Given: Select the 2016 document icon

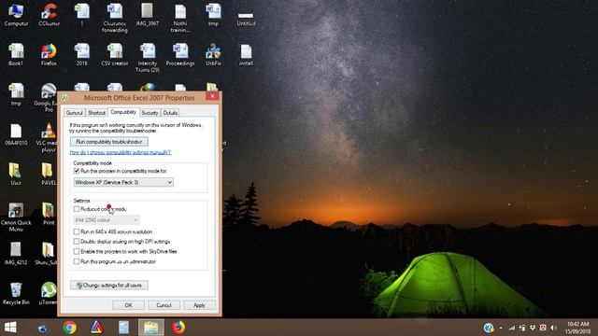Looking at the screenshot, I should [81, 55].
